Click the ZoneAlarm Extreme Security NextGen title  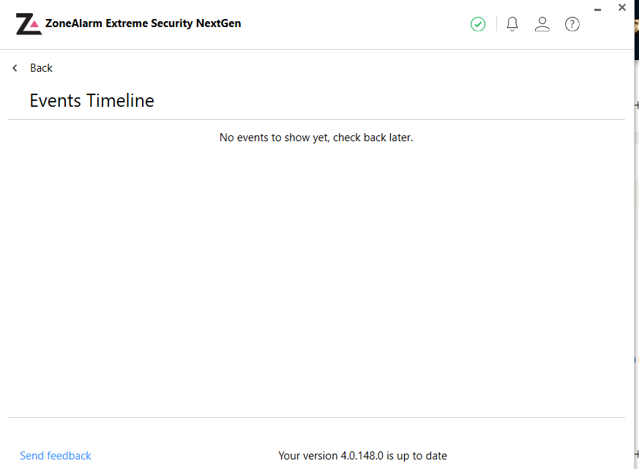(x=143, y=23)
